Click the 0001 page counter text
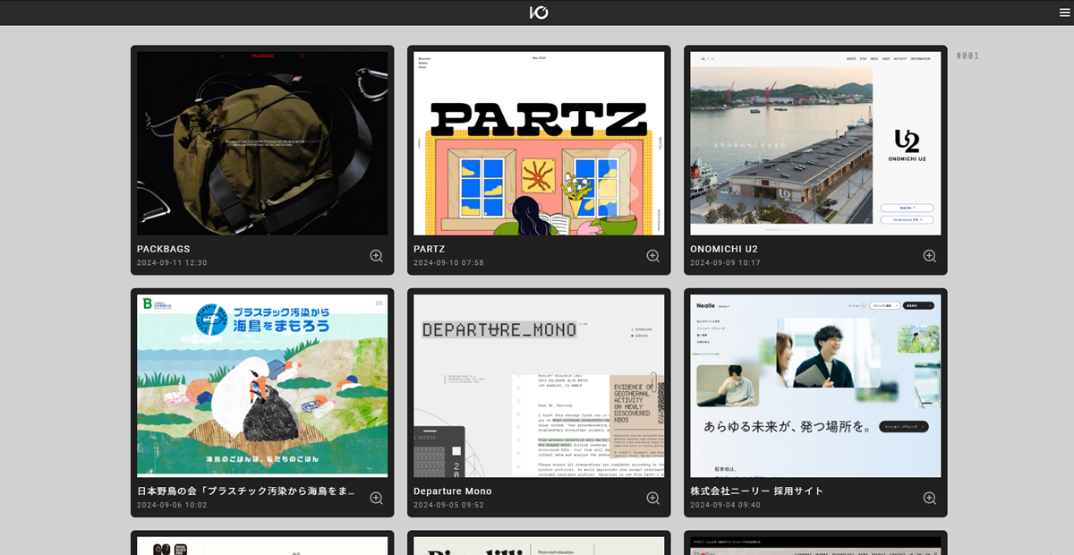 click(967, 55)
